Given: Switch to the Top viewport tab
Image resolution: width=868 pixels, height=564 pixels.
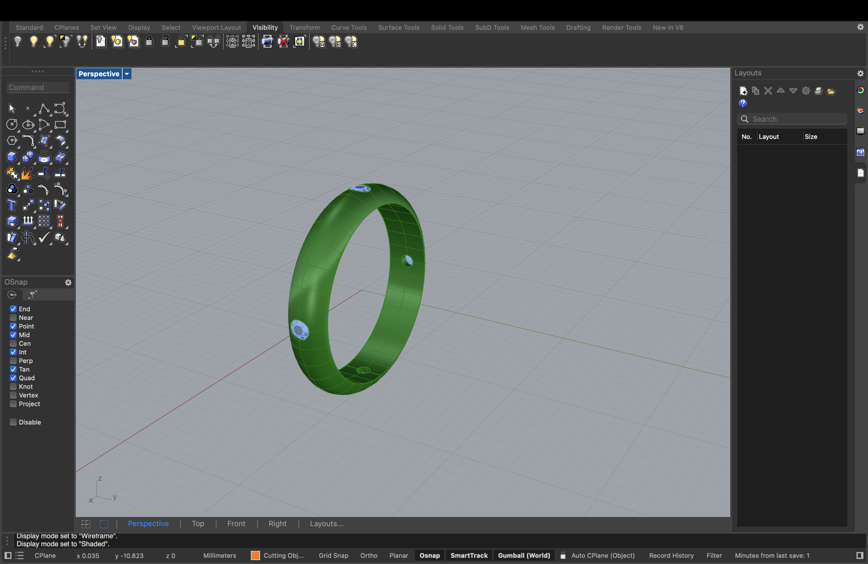Looking at the screenshot, I should 197,524.
